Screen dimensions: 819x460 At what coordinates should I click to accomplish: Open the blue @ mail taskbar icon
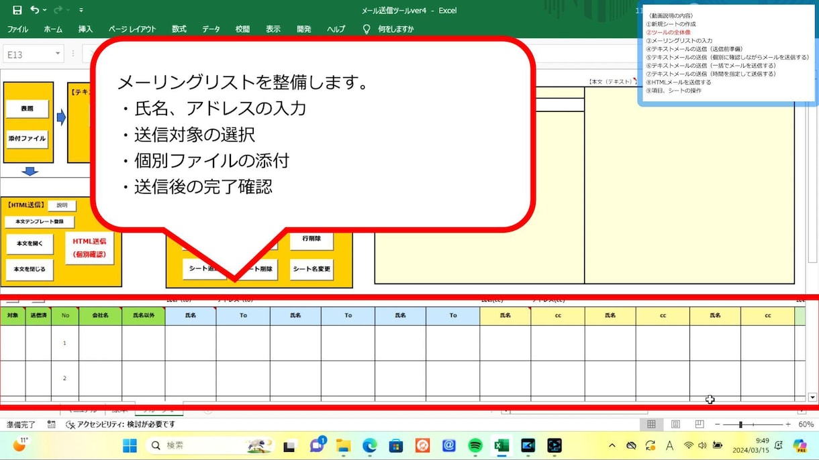(449, 446)
